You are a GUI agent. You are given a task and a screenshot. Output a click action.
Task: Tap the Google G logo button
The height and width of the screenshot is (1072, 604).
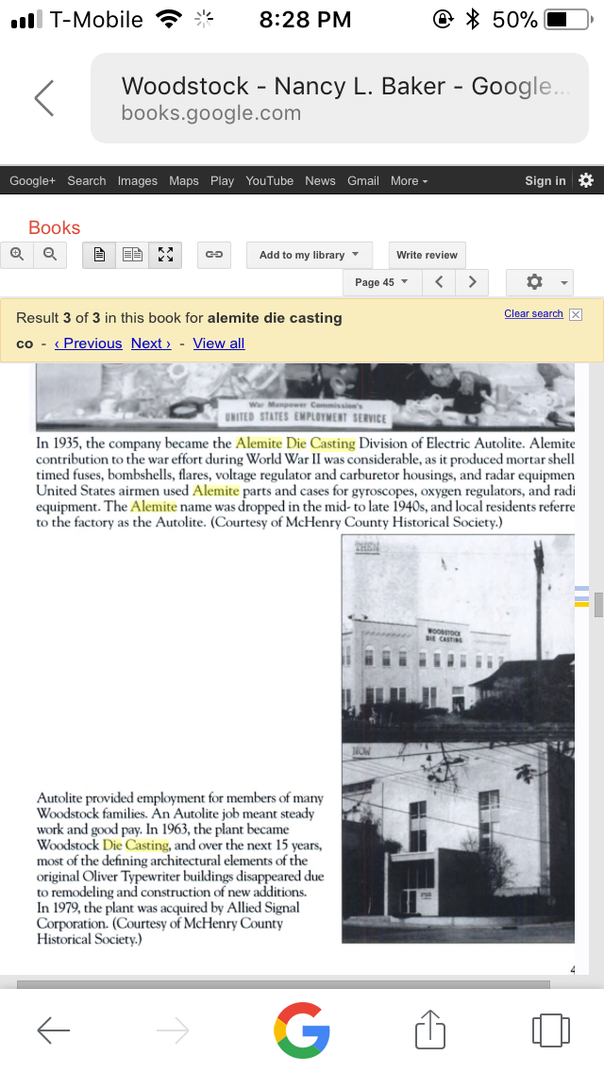pyautogui.click(x=302, y=1030)
